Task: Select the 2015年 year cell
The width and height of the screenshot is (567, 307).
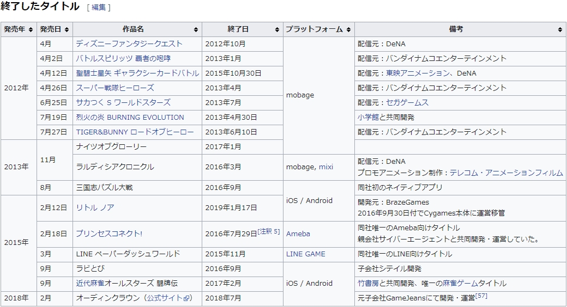Action: [x=19, y=243]
